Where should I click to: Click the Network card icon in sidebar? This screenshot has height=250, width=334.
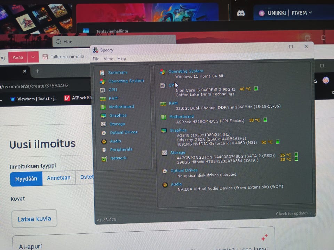(104, 159)
